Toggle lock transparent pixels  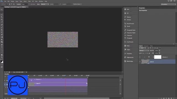143,53
